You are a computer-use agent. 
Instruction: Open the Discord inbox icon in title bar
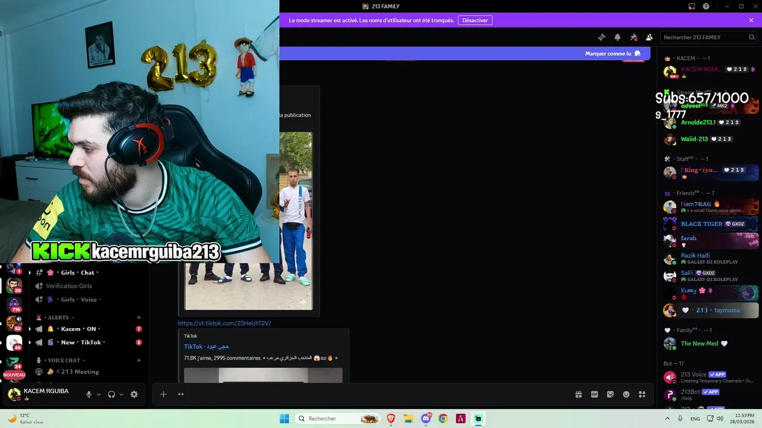pos(692,7)
